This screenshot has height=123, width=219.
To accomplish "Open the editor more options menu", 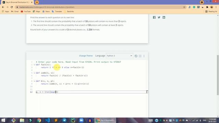I will [x=144, y=56].
